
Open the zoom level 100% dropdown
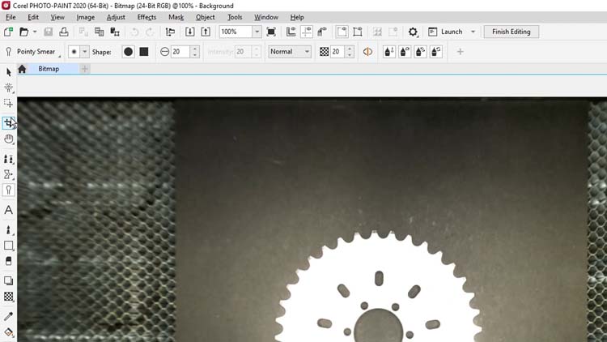(x=257, y=32)
